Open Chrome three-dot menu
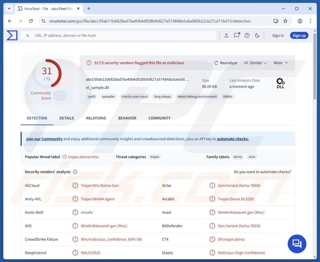The image size is (320, 262). pos(310,21)
